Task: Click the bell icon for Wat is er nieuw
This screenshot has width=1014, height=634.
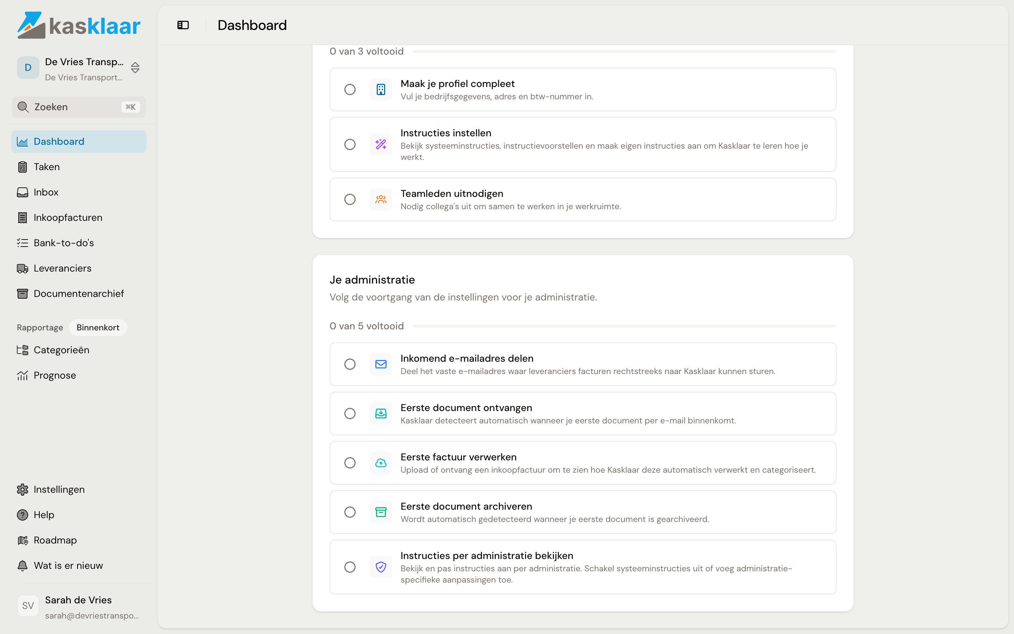Action: 23,565
